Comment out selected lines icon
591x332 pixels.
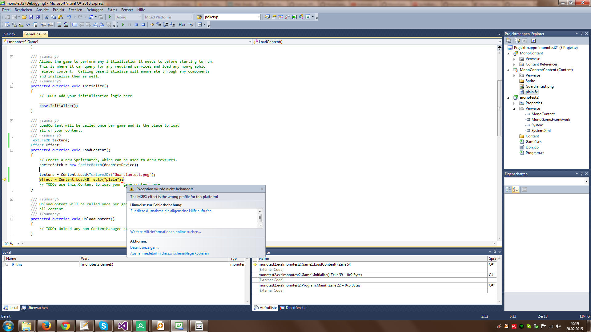(59, 25)
